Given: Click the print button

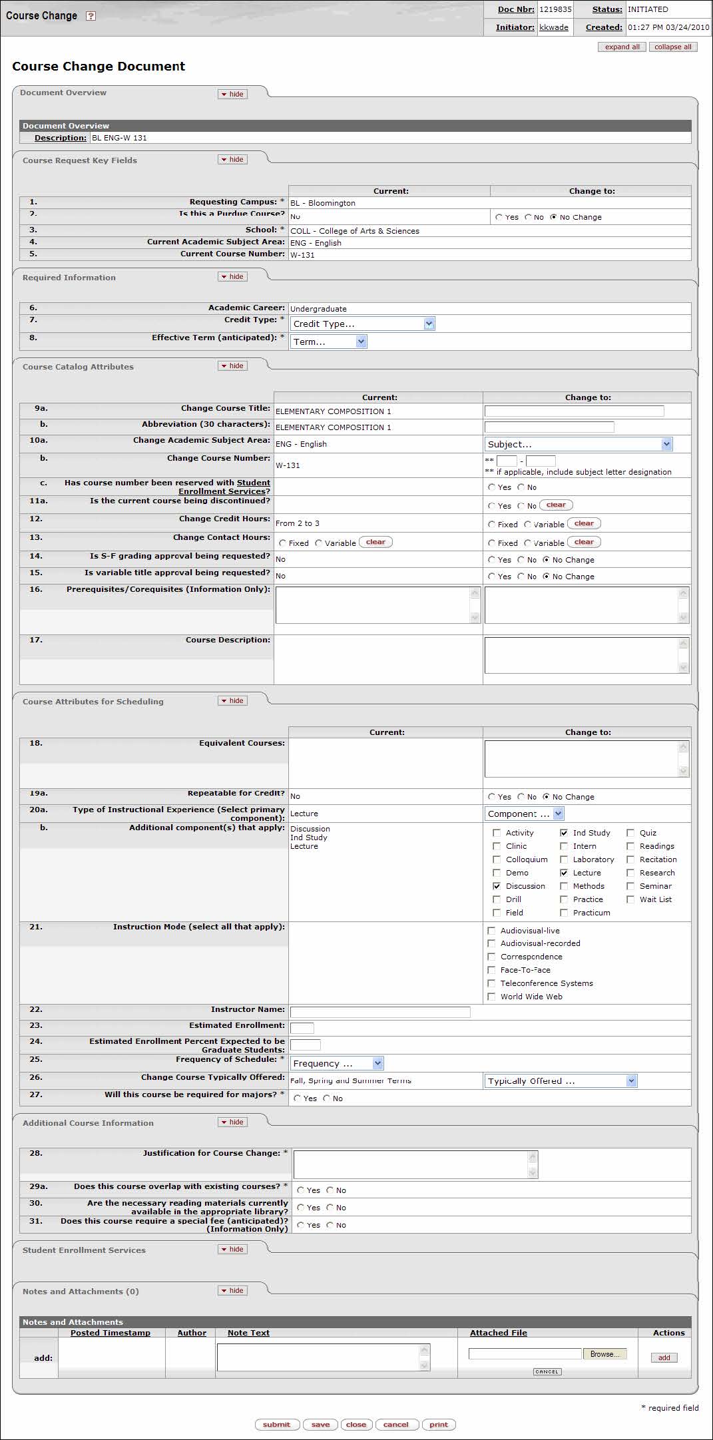Looking at the screenshot, I should click(x=439, y=1425).
